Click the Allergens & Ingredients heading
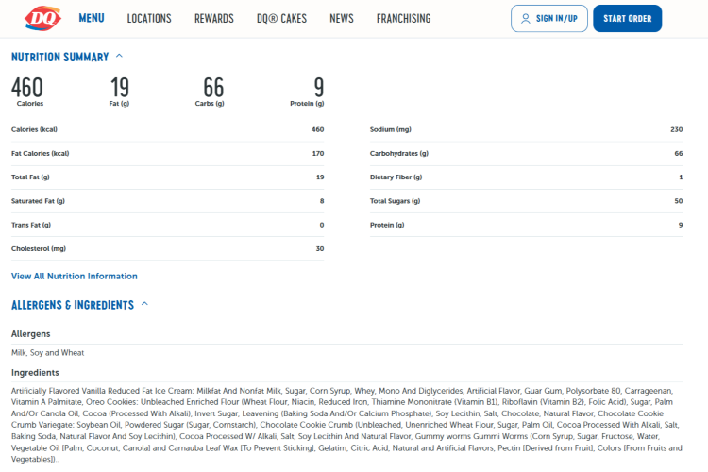Screen dimensions: 708x472 tap(73, 305)
